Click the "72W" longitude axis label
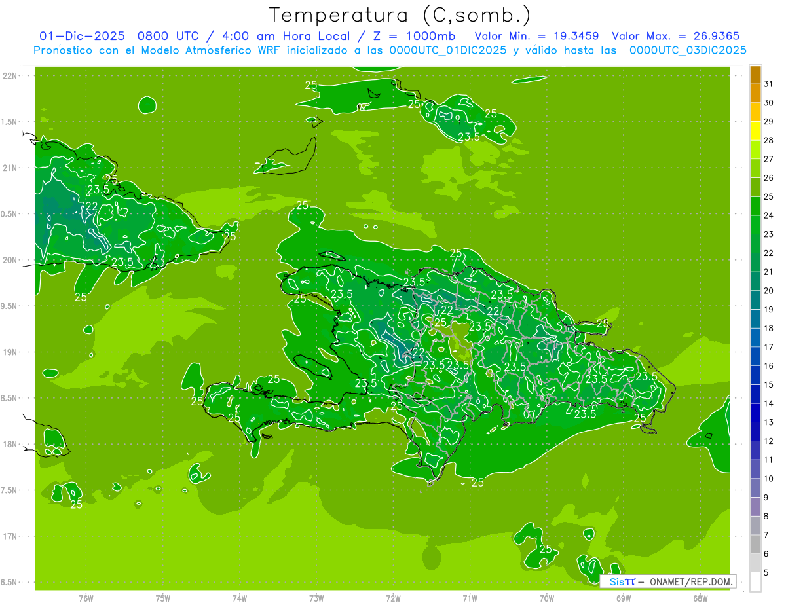The height and width of the screenshot is (607, 786). pyautogui.click(x=393, y=598)
